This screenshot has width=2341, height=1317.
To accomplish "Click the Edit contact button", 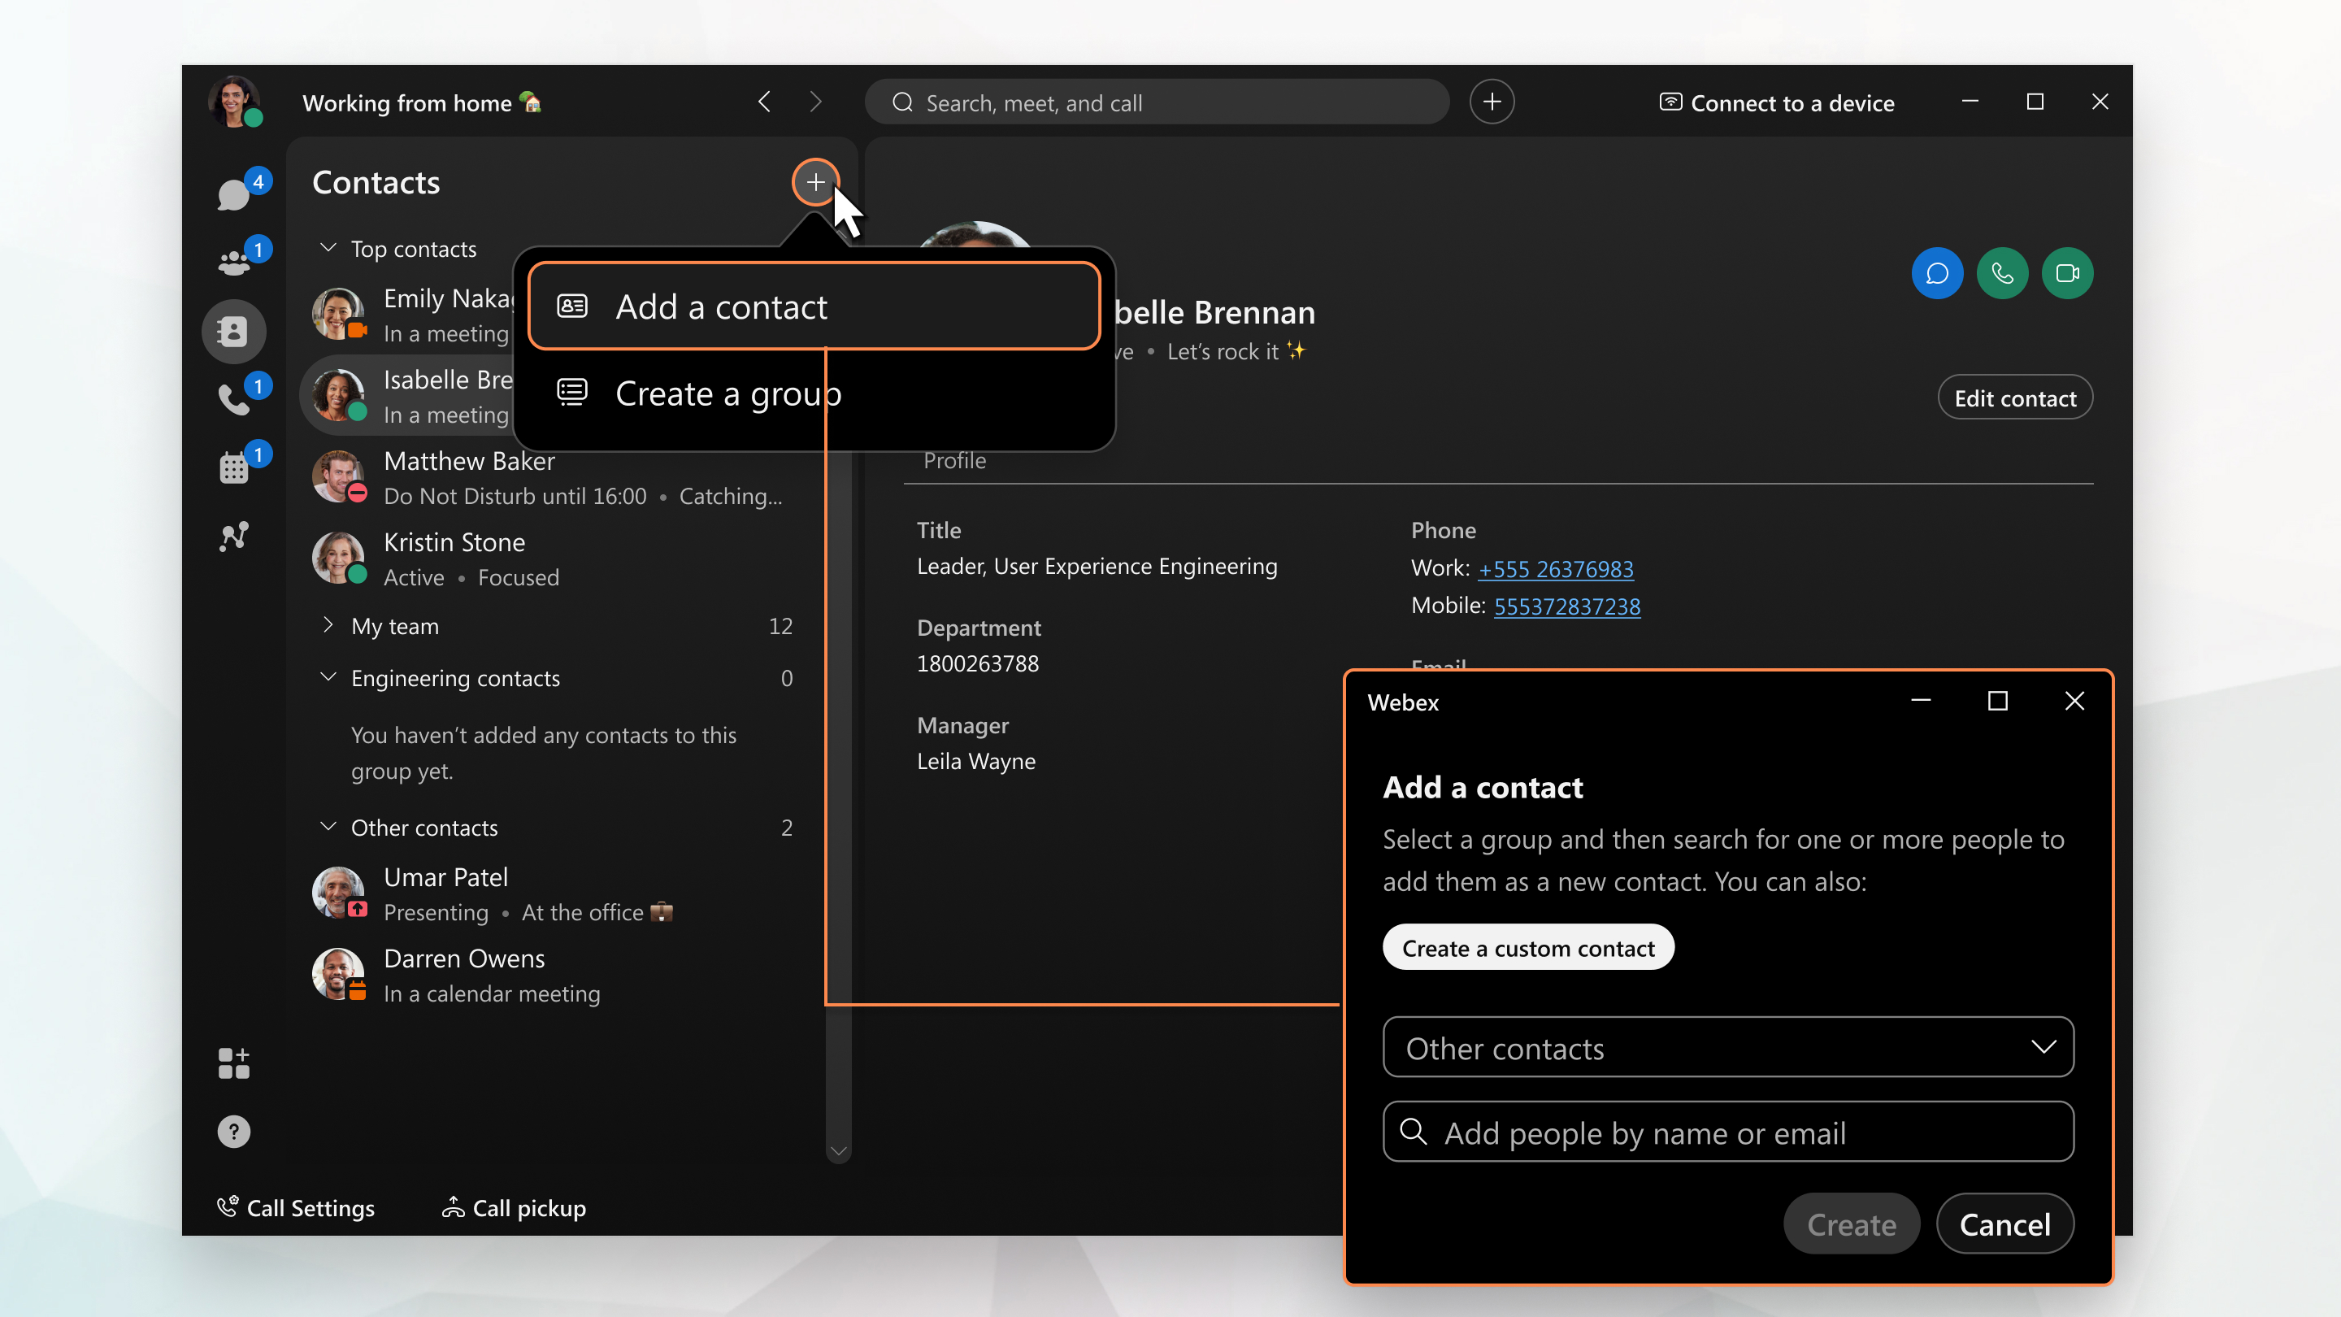I will [x=2014, y=398].
